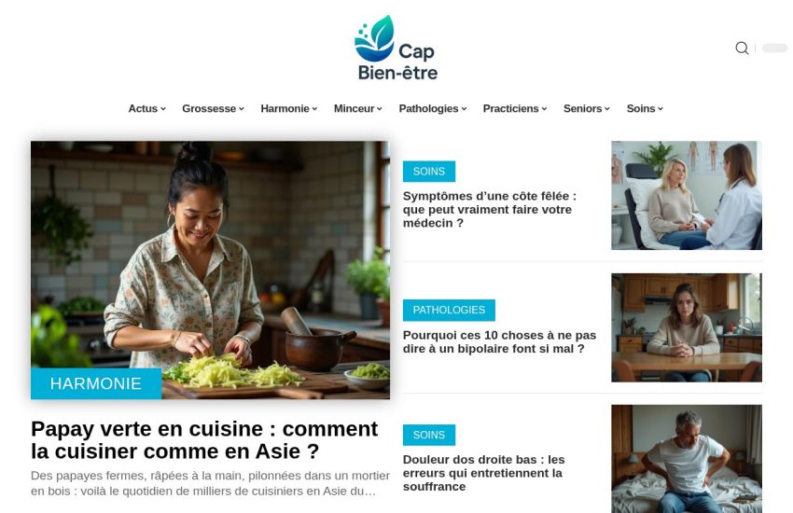
Task: Expand the Grossesse dropdown
Action: (213, 109)
